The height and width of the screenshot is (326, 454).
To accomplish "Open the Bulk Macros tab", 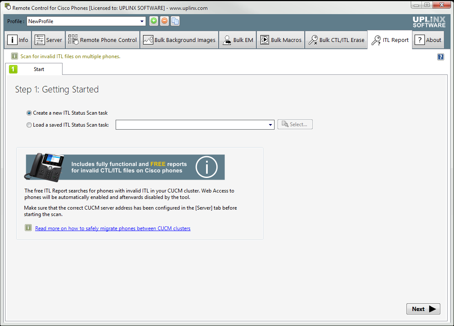I will pos(281,40).
